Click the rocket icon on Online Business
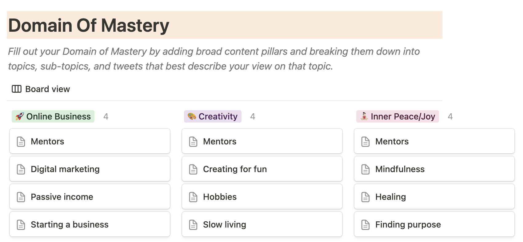This screenshot has height=242, width=523. pyautogui.click(x=20, y=116)
